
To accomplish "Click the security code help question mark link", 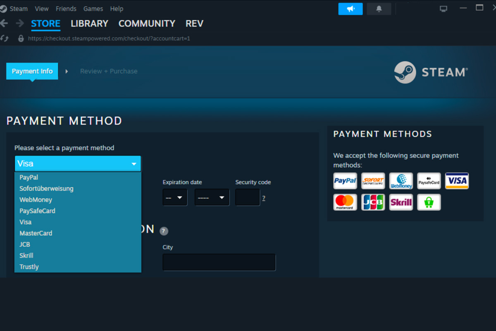I will [x=264, y=198].
